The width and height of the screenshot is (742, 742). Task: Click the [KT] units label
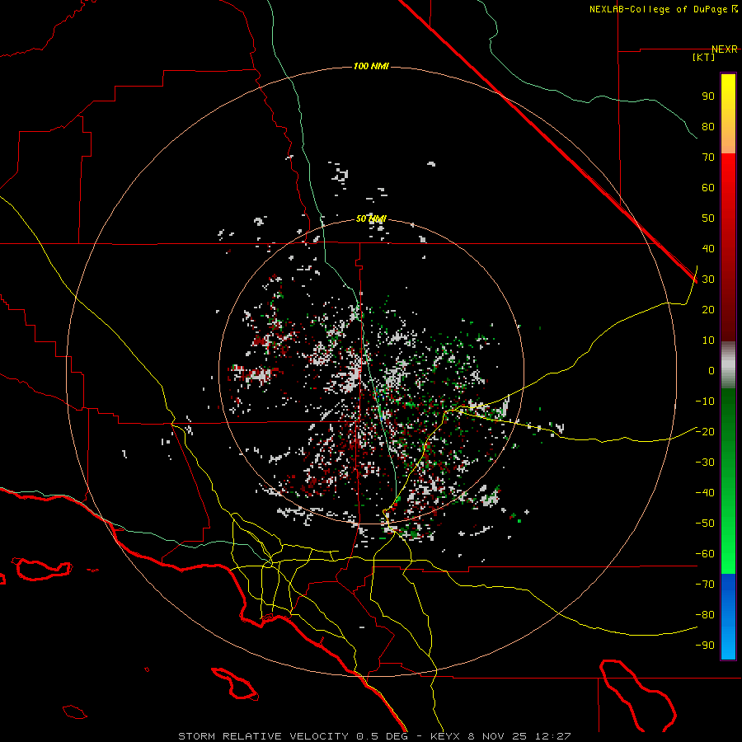coord(704,57)
